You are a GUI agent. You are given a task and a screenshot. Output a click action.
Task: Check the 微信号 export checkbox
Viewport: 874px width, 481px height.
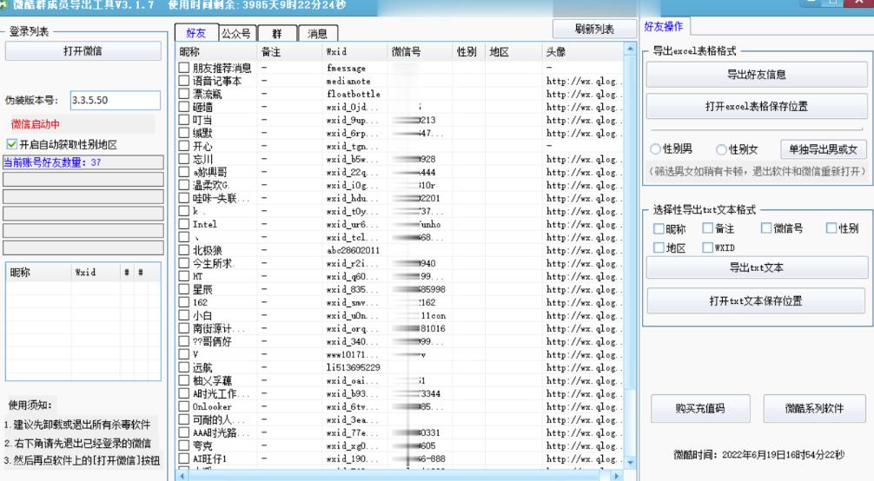(766, 228)
